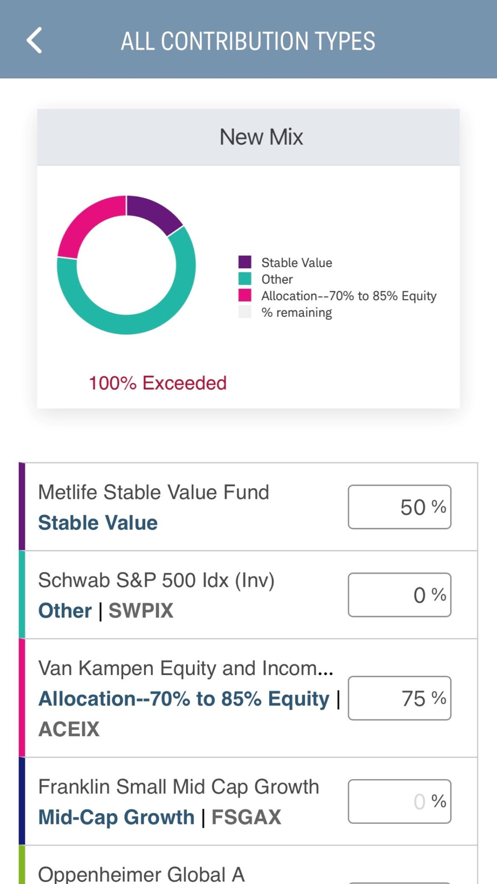Click the teal Other legend swatch
This screenshot has height=884, width=497.
click(245, 279)
